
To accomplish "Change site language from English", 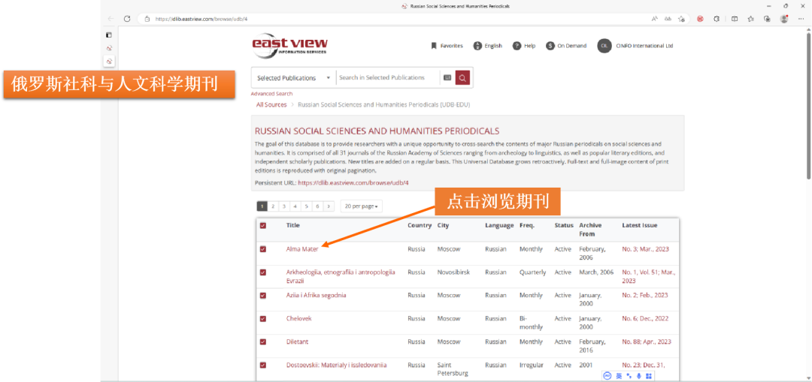I will click(488, 46).
